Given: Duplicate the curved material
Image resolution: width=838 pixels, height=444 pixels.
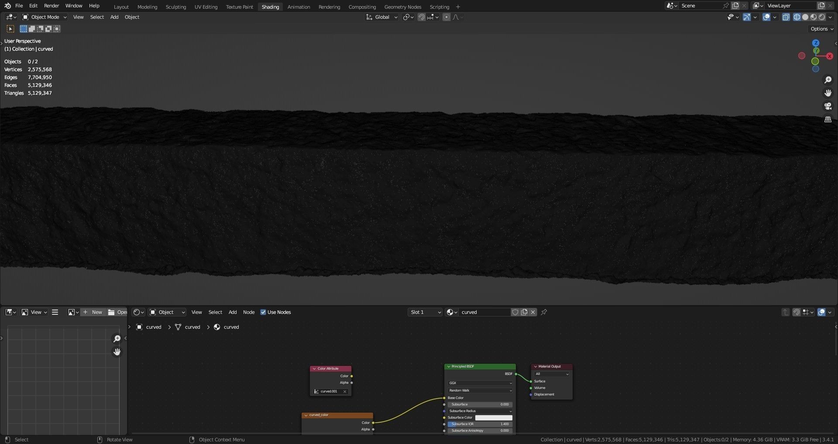Looking at the screenshot, I should [524, 312].
